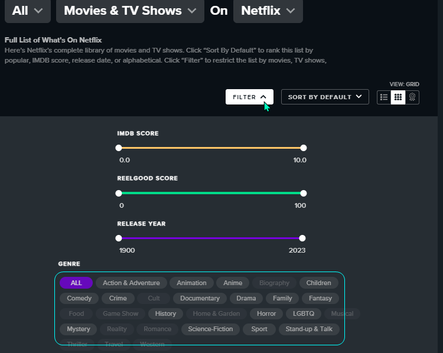The image size is (443, 353).
Task: Pick the Stand-up & Talk genre
Action: coord(309,329)
